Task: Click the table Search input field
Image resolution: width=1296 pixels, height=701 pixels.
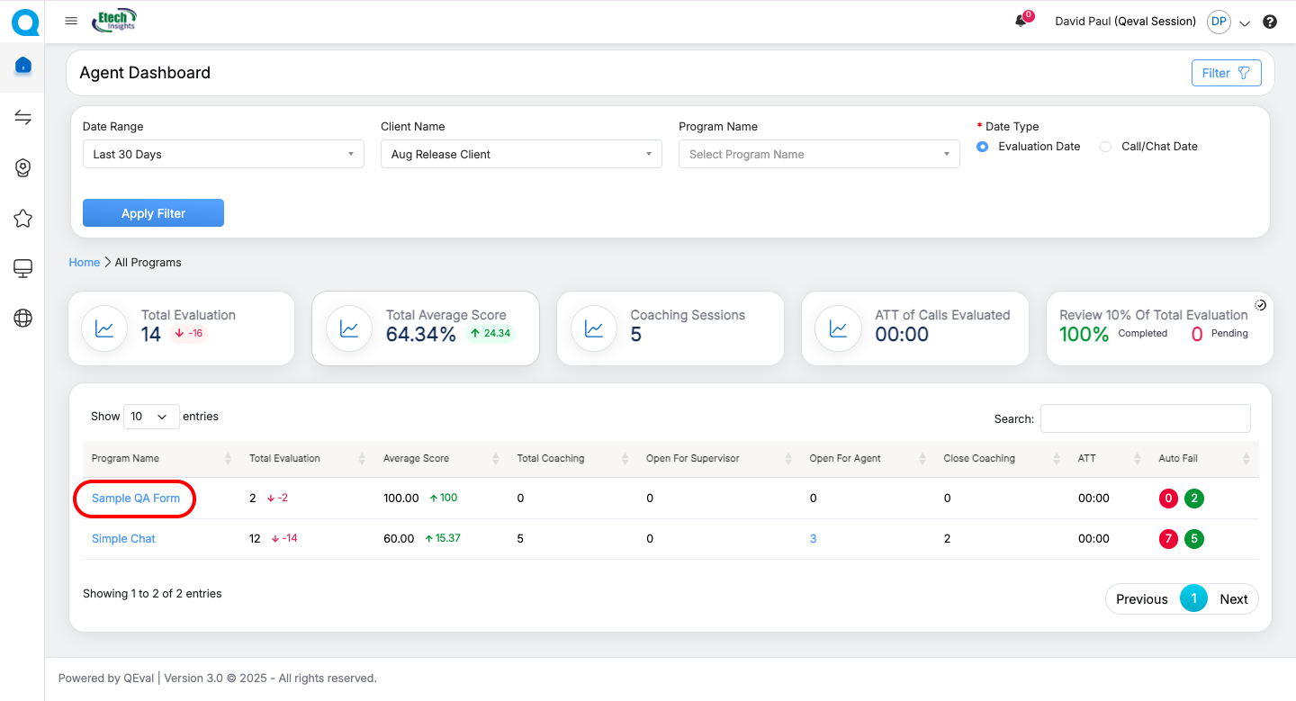Action: (1145, 418)
